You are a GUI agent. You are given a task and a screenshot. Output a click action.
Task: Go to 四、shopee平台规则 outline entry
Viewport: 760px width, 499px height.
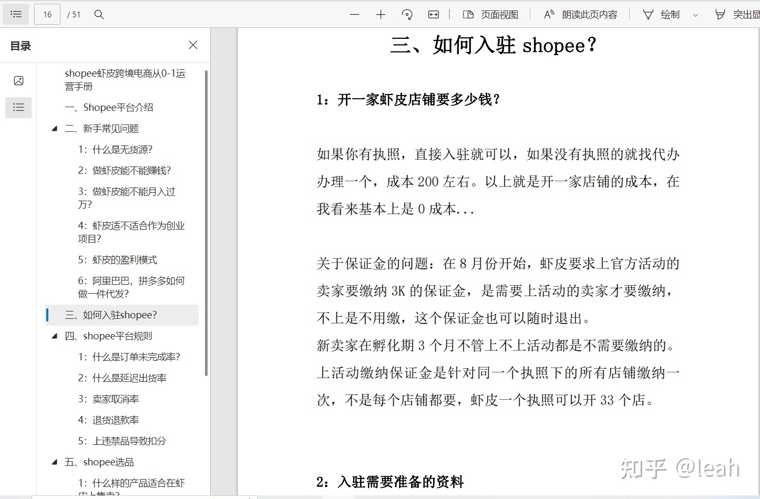(x=108, y=336)
